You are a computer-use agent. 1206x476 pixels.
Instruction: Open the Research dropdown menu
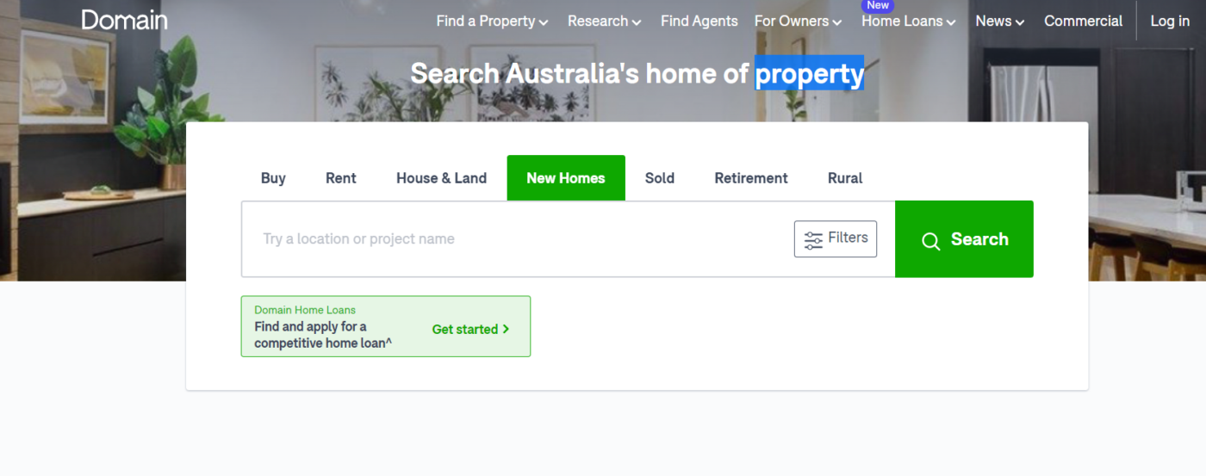[x=604, y=22]
